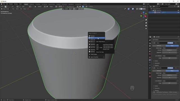
Task: Select the Cylinder object in the outliner
Action: point(158,12)
